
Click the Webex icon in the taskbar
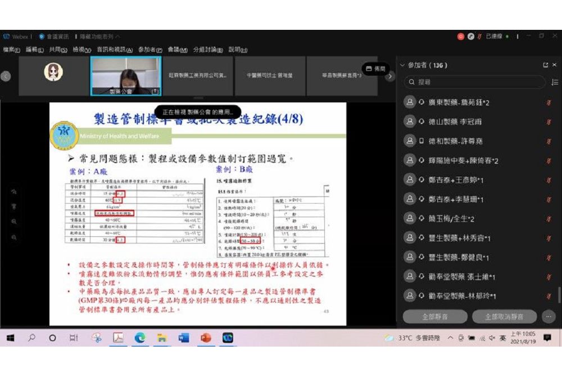click(x=227, y=338)
